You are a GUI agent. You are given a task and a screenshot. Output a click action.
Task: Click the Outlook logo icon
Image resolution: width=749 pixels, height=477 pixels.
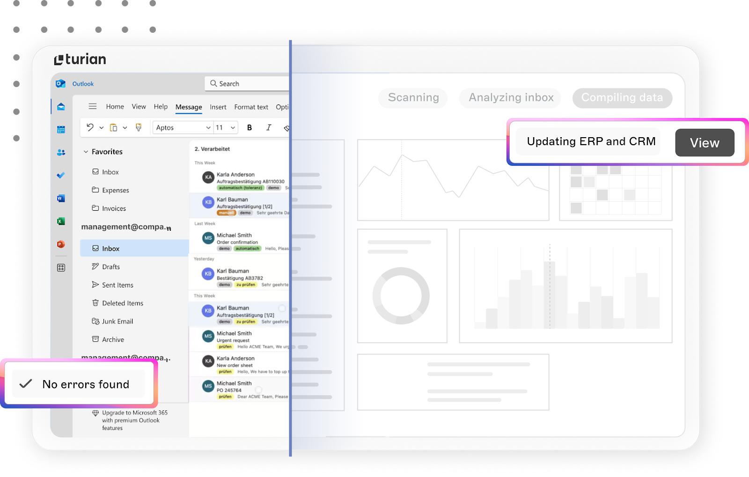coord(60,84)
